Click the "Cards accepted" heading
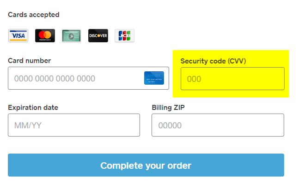 coord(34,15)
